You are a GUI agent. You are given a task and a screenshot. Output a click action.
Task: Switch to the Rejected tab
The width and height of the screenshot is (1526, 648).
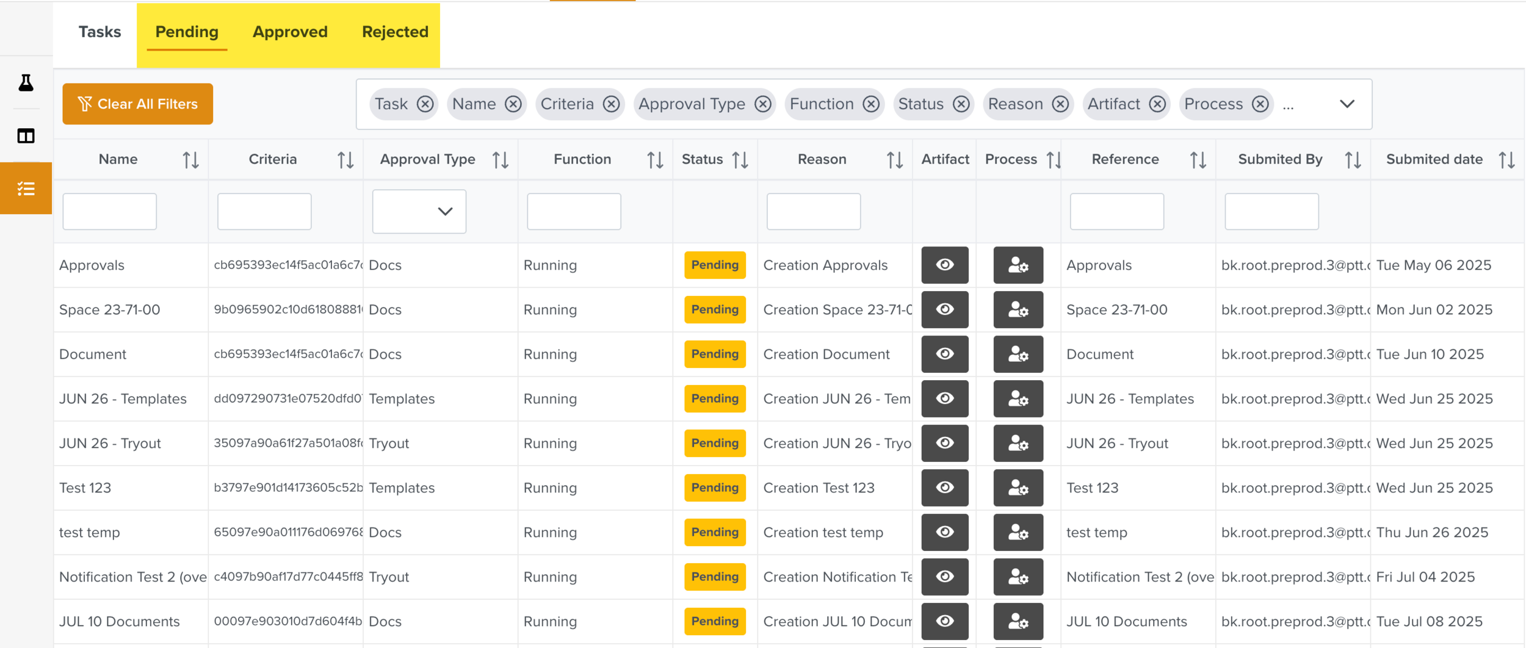(395, 32)
